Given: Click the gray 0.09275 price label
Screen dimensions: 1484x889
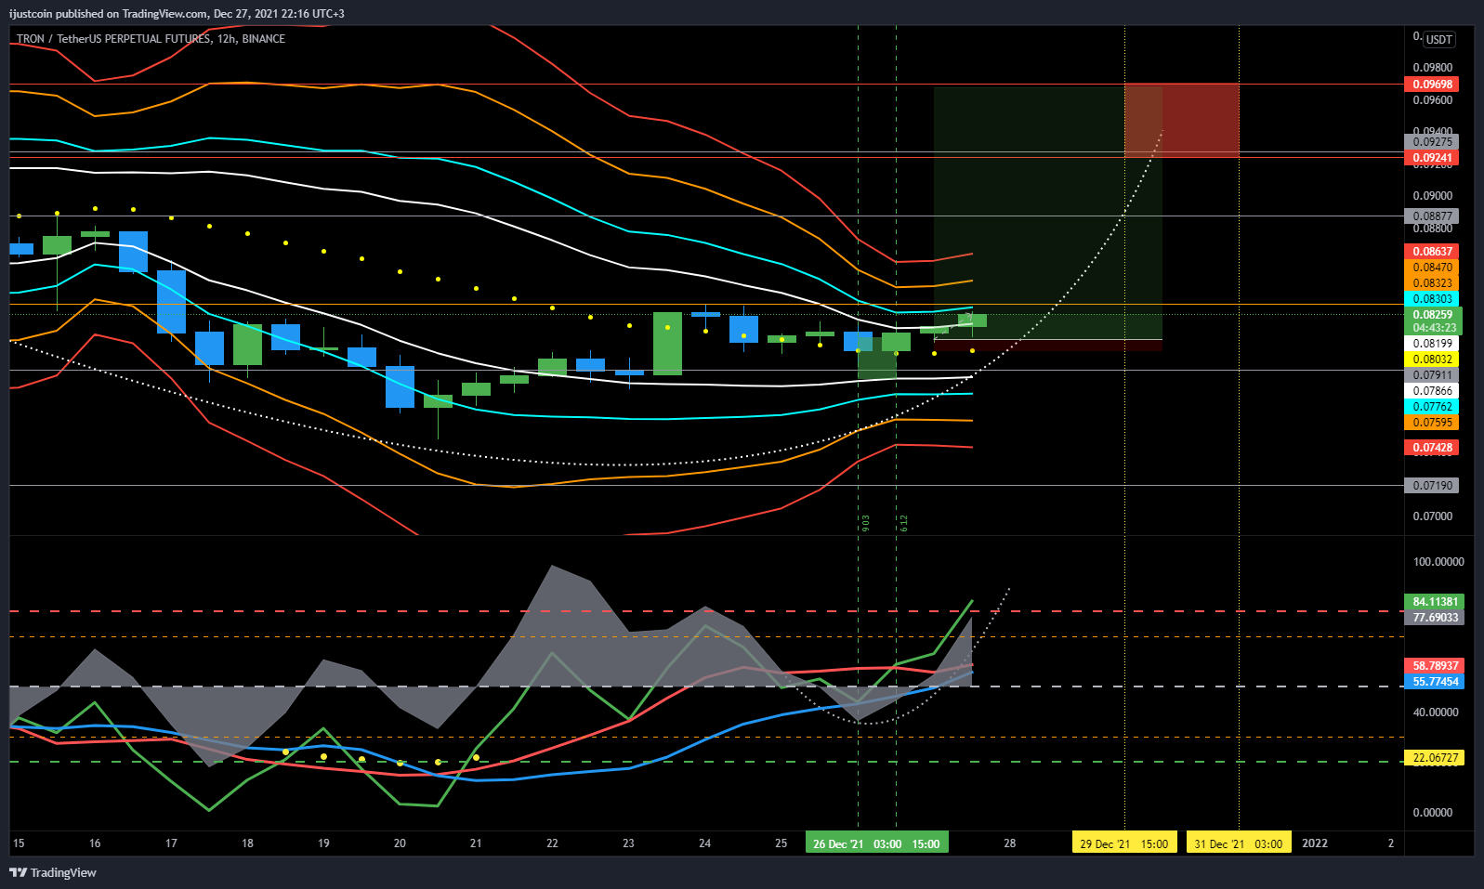Looking at the screenshot, I should [1432, 142].
